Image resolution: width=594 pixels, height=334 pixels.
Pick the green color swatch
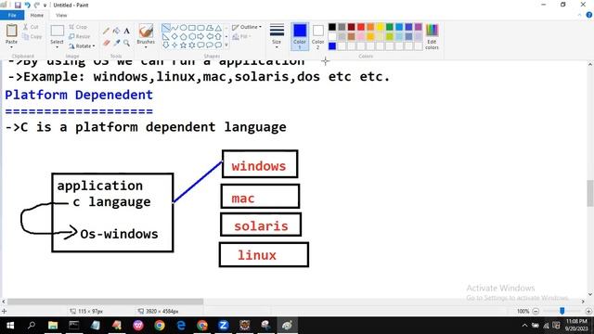[390, 27]
